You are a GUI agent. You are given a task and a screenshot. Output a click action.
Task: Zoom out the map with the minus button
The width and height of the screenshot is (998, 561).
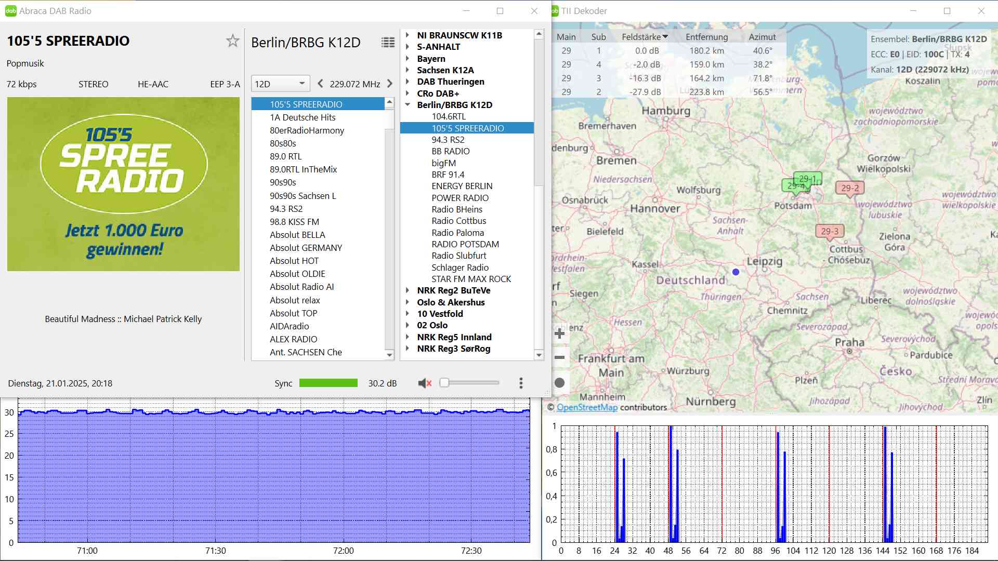(x=560, y=357)
